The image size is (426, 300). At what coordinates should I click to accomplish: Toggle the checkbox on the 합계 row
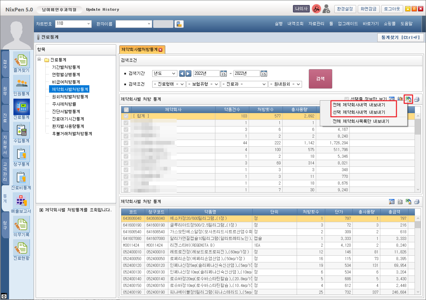[x=126, y=116]
